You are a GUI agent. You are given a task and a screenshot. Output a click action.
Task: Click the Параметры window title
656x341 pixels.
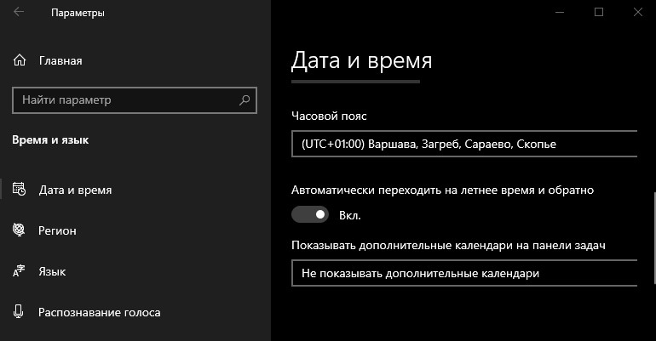[x=78, y=13]
